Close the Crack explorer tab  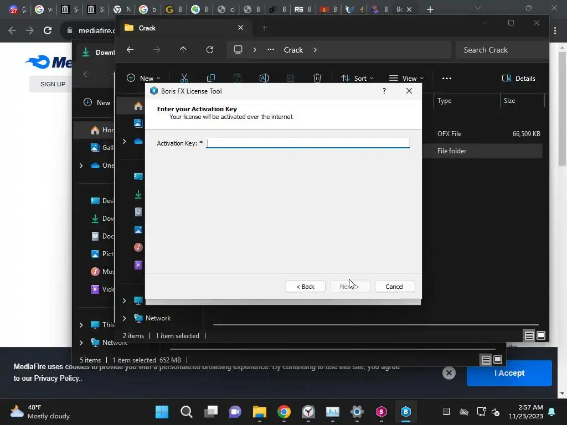tap(240, 28)
